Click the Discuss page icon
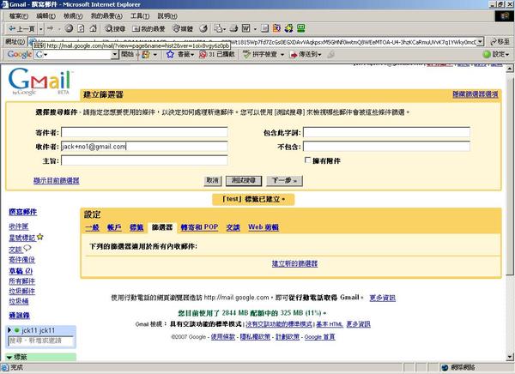 pos(264,28)
